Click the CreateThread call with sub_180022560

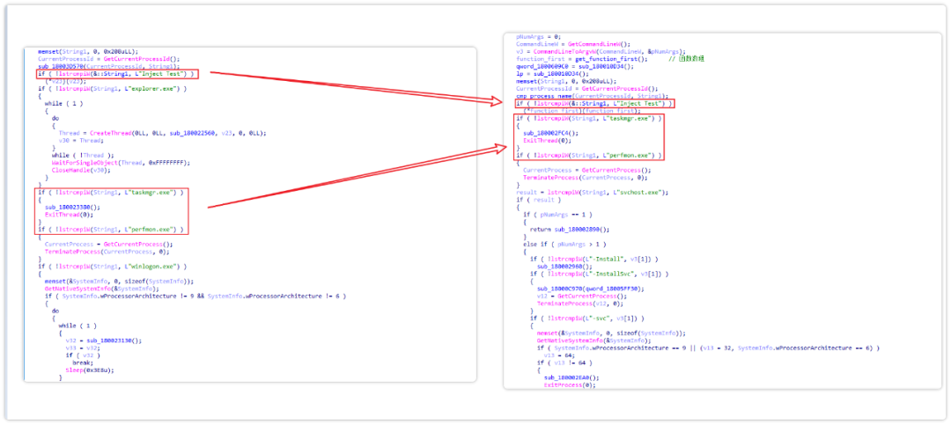pos(162,133)
